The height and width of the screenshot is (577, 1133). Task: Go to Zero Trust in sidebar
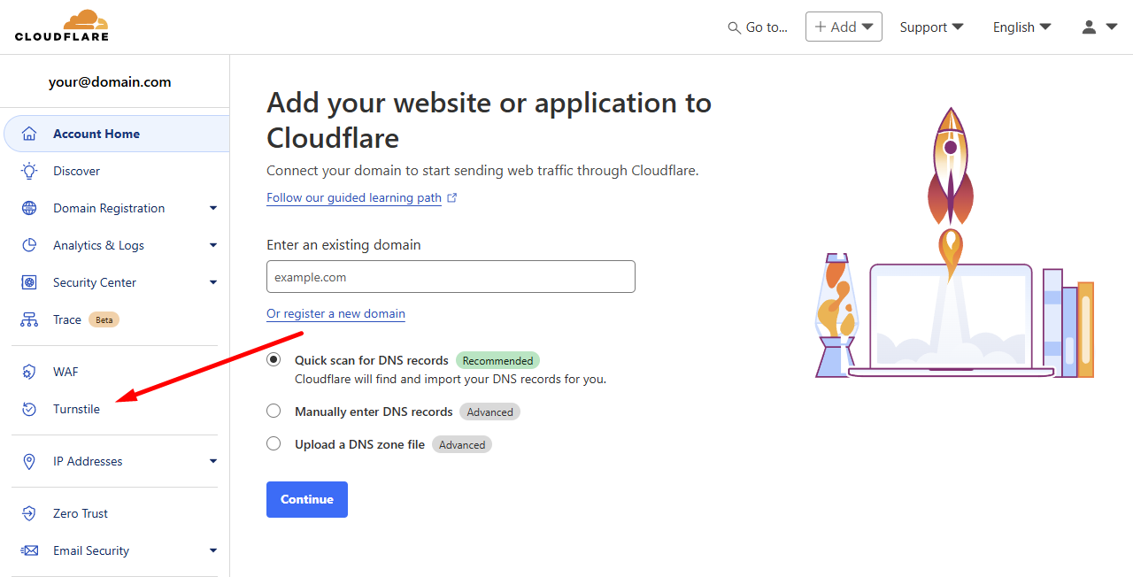coord(80,513)
